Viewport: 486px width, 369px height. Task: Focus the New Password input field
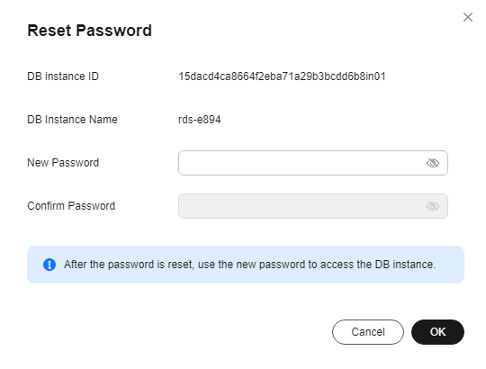(313, 163)
